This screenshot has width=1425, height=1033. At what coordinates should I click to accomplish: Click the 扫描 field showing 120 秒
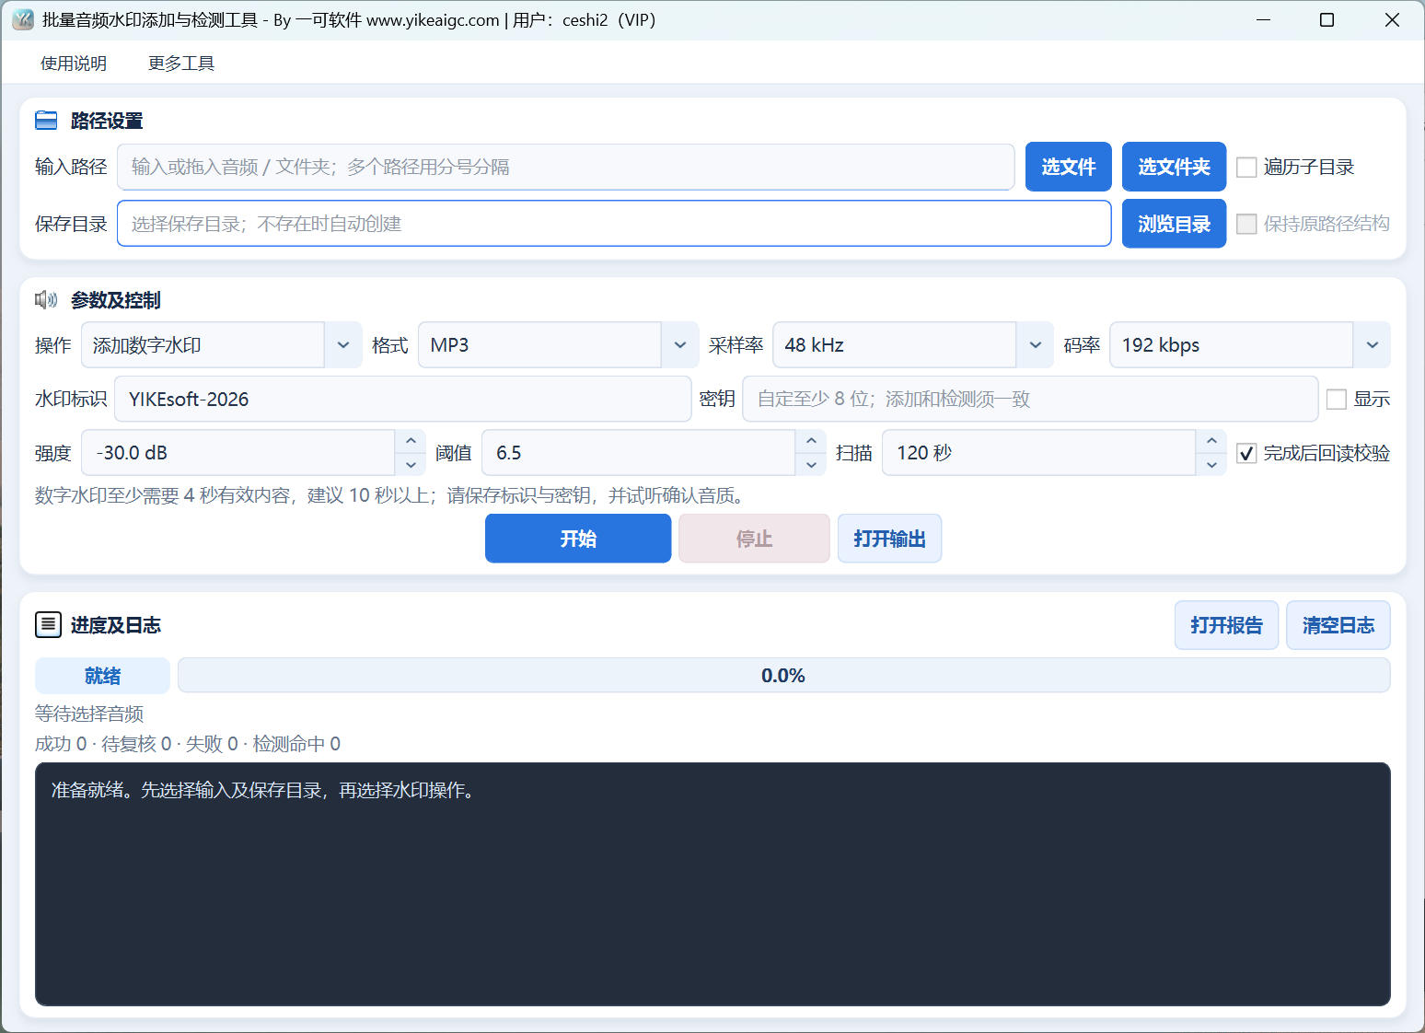tap(1039, 453)
